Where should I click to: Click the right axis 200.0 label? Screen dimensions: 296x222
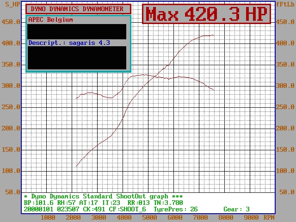tap(285, 129)
